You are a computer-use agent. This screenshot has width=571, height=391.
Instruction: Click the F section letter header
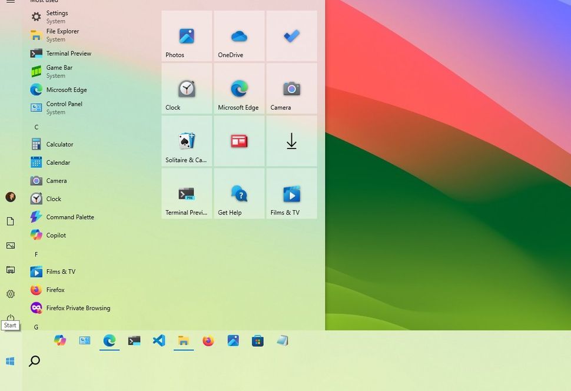[x=36, y=254]
